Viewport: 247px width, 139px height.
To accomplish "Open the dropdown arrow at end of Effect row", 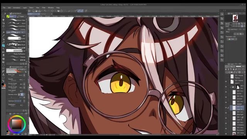I will pyautogui.click(x=243, y=34).
